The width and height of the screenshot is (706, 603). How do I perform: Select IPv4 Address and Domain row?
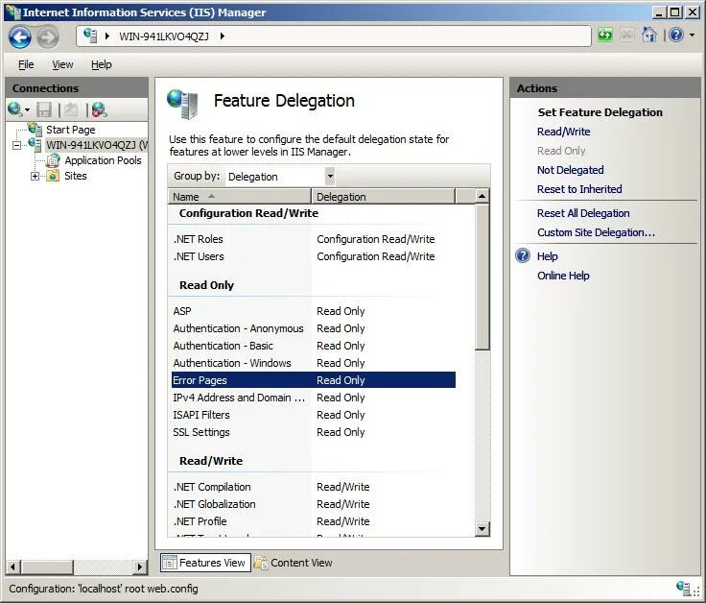pos(314,398)
